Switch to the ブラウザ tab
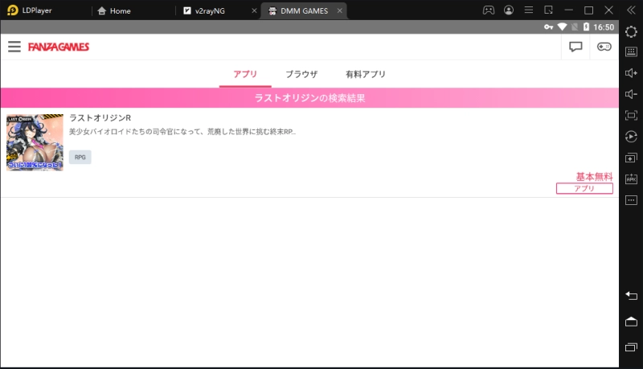This screenshot has height=369, width=643. [301, 74]
